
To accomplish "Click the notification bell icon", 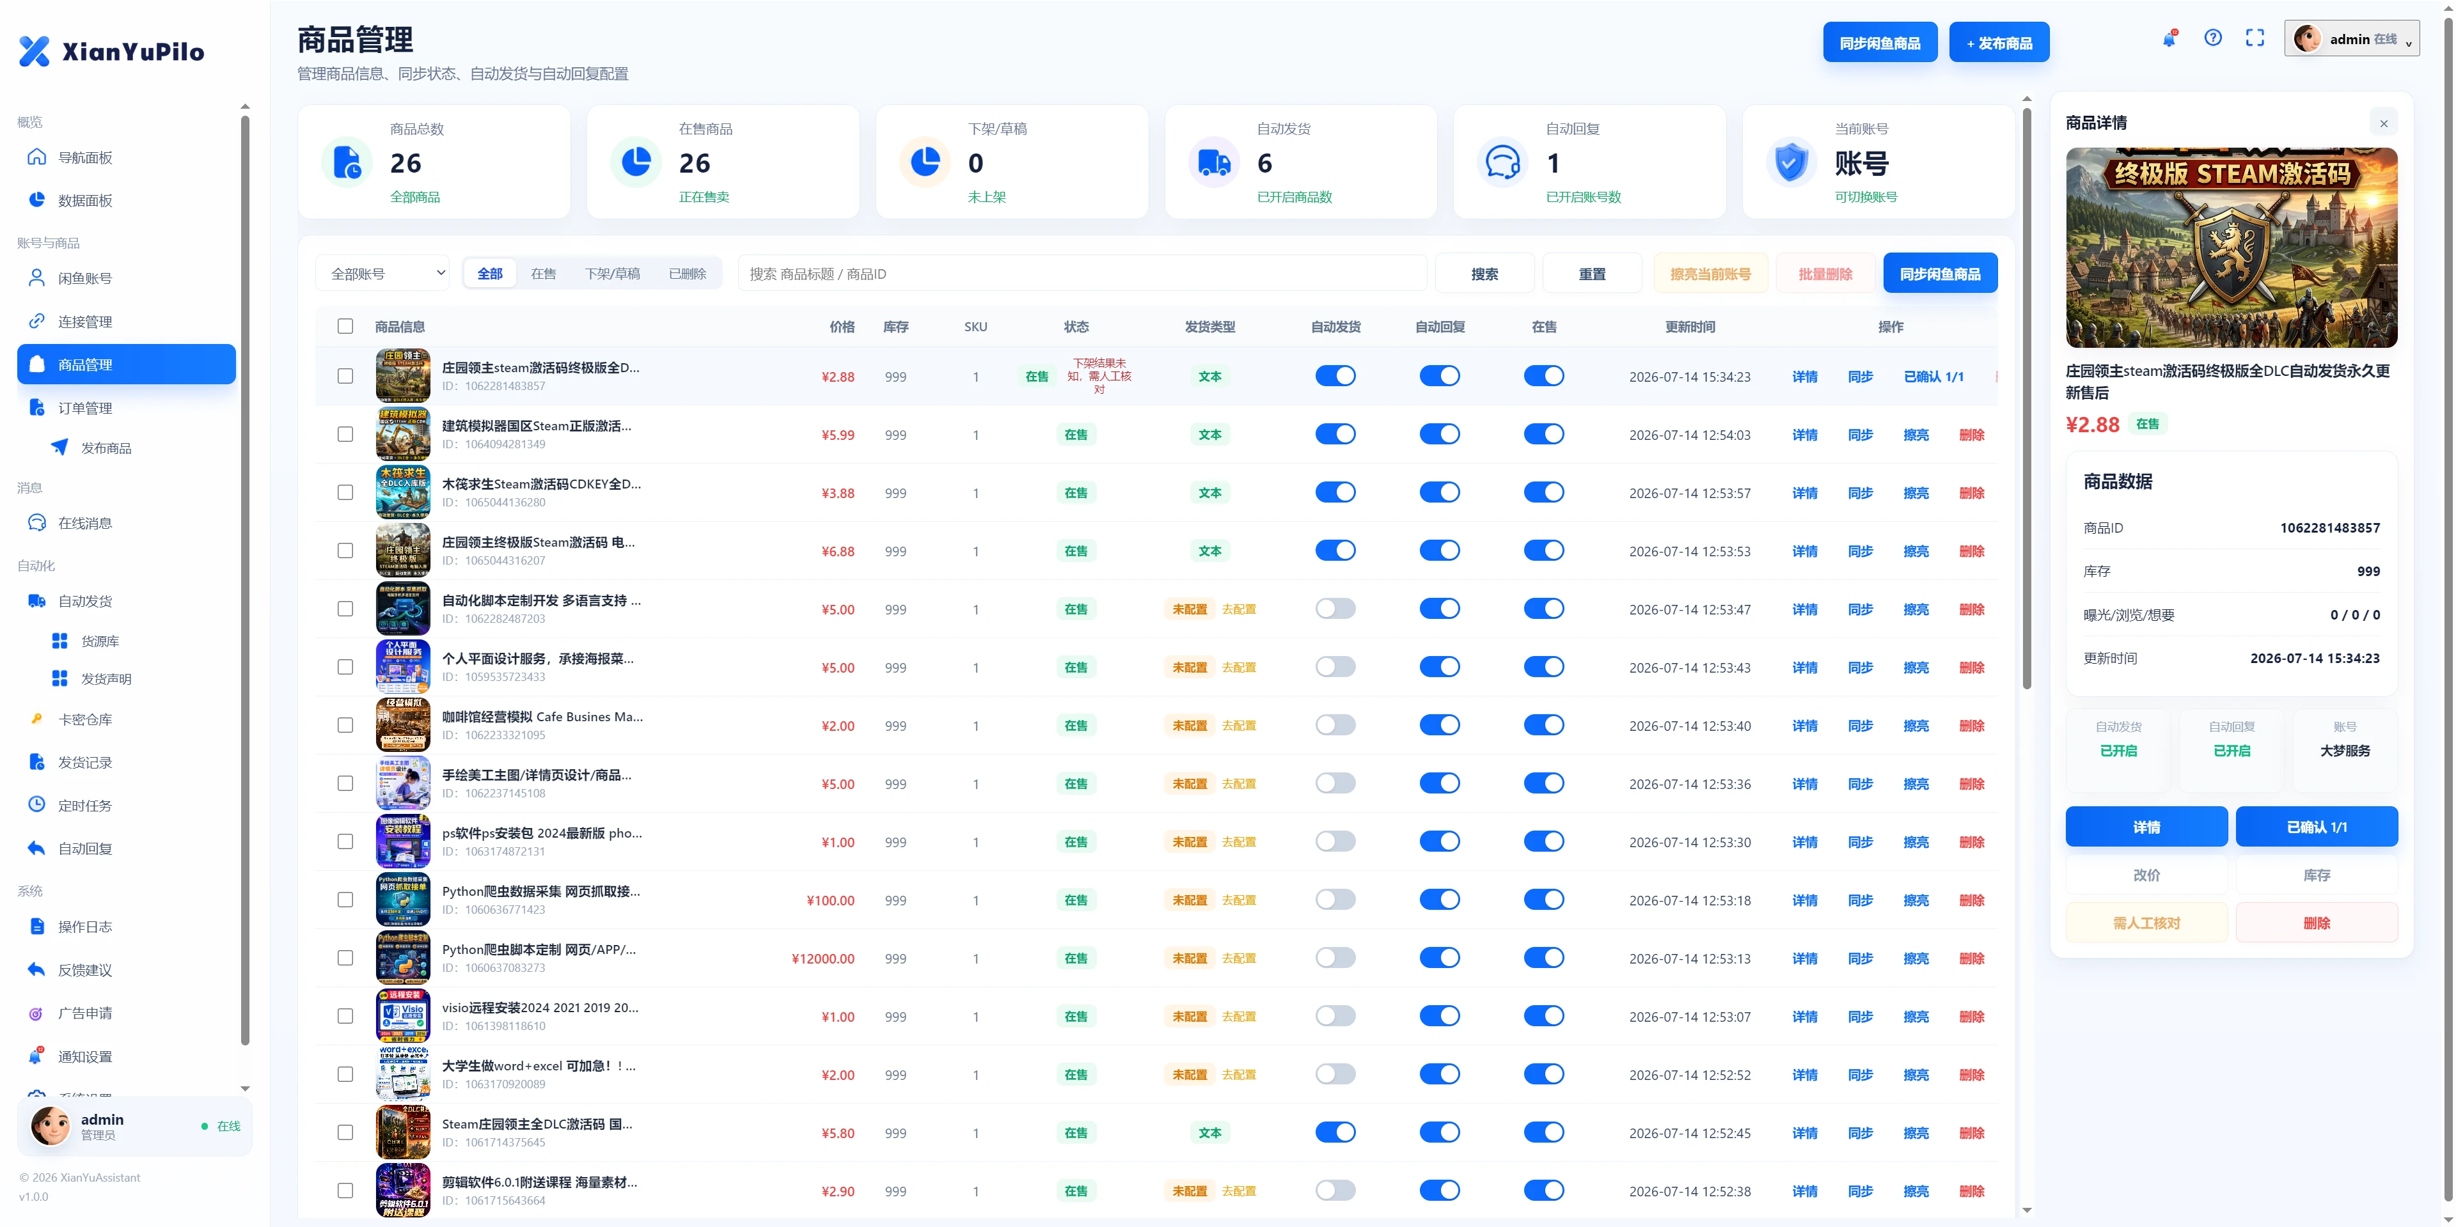I will pos(2169,39).
